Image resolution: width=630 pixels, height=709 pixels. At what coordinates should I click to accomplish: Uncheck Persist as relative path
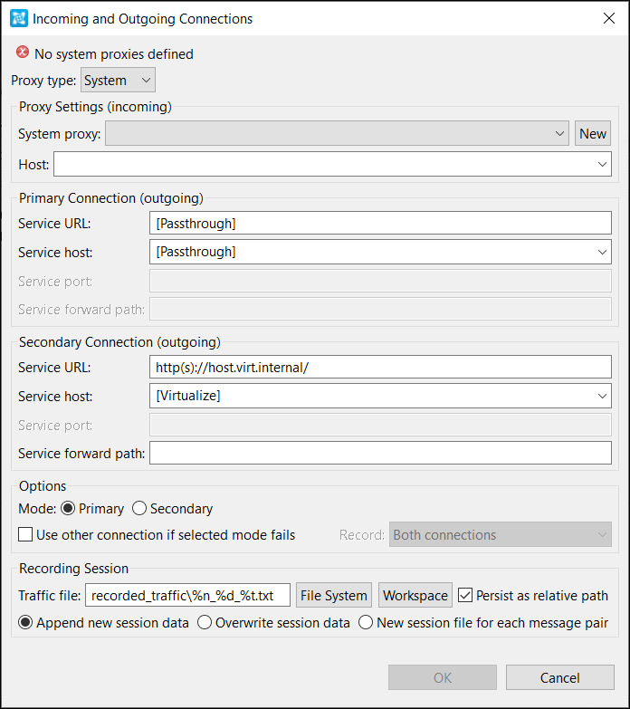point(465,595)
